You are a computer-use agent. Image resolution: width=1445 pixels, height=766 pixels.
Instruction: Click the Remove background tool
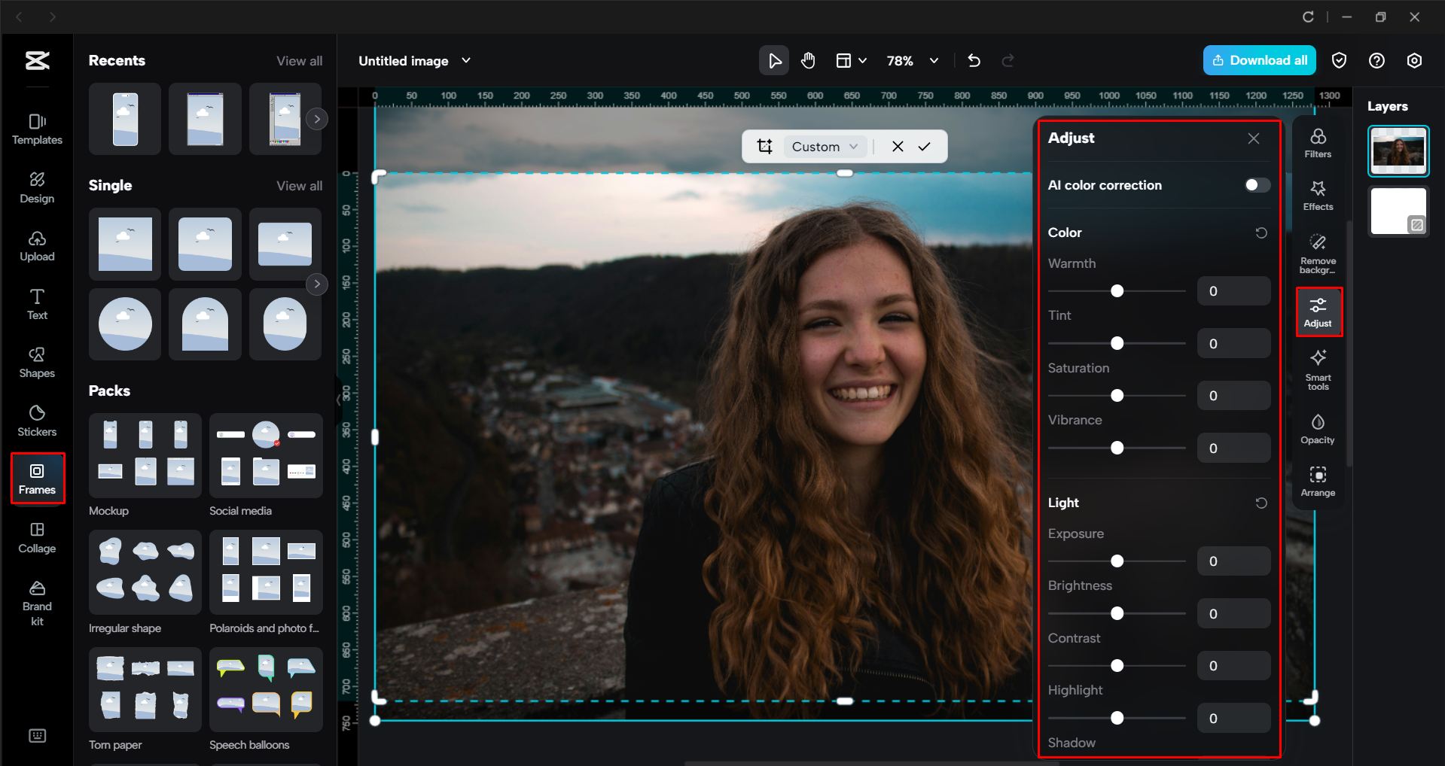coord(1318,252)
